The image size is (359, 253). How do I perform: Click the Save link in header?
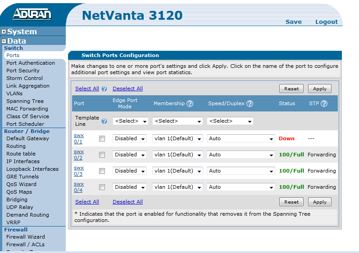[x=294, y=22]
